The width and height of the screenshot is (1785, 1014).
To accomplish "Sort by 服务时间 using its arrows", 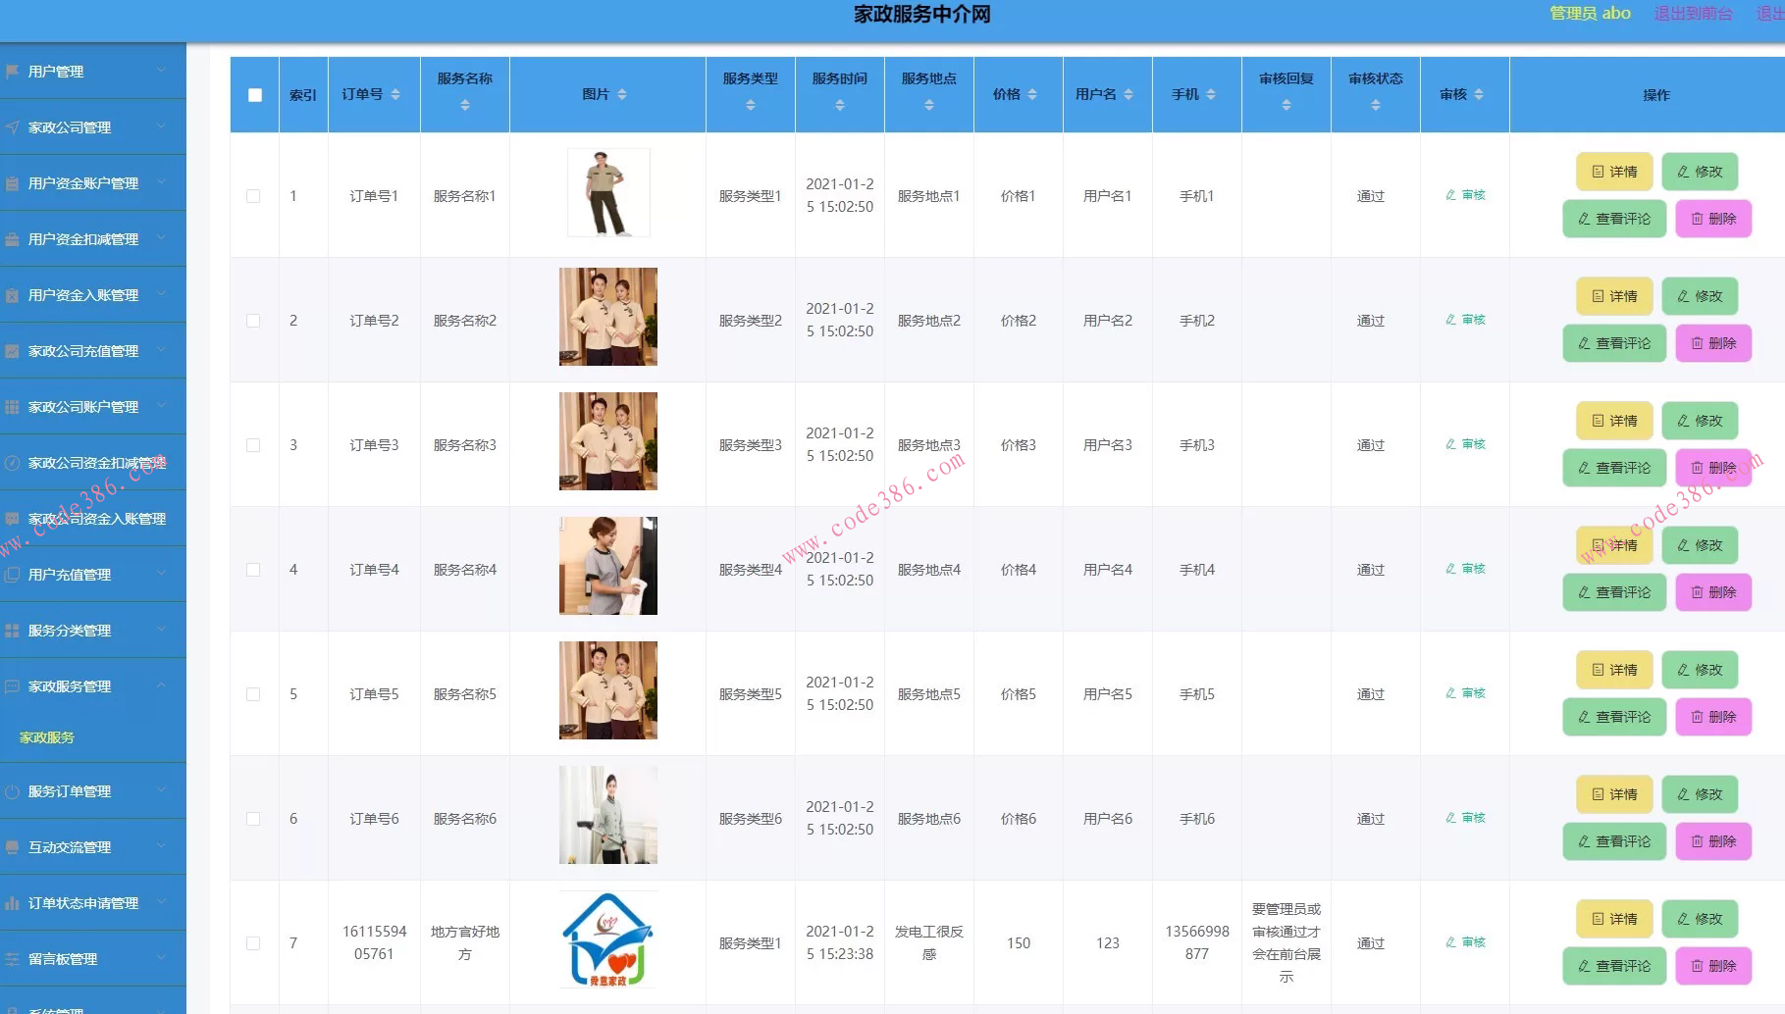I will pyautogui.click(x=840, y=105).
